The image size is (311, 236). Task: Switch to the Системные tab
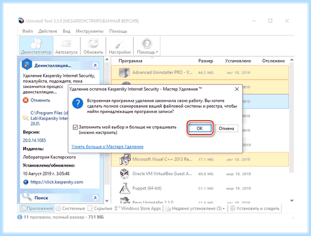pos(70,208)
